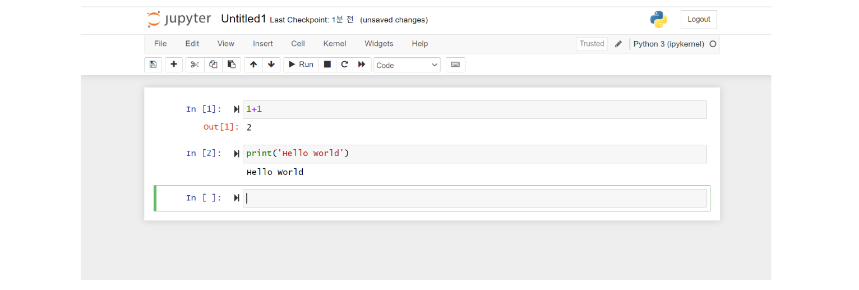Viewport: 859px width, 290px height.
Task: Click the output value 2
Action: click(x=249, y=127)
